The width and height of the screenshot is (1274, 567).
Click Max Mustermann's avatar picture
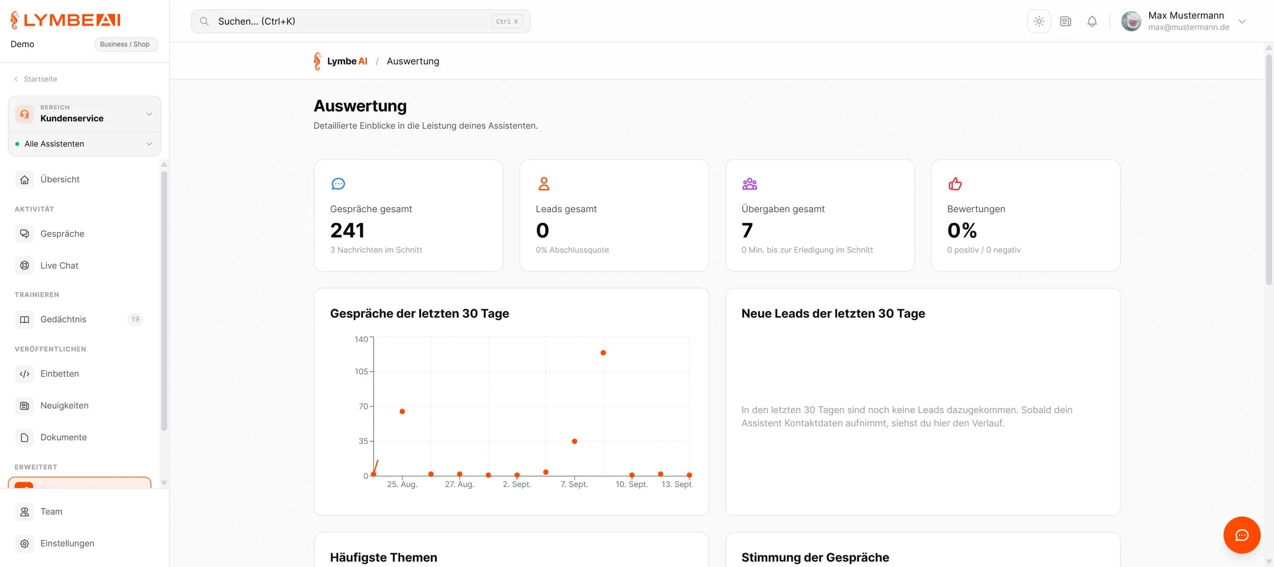[x=1131, y=21]
